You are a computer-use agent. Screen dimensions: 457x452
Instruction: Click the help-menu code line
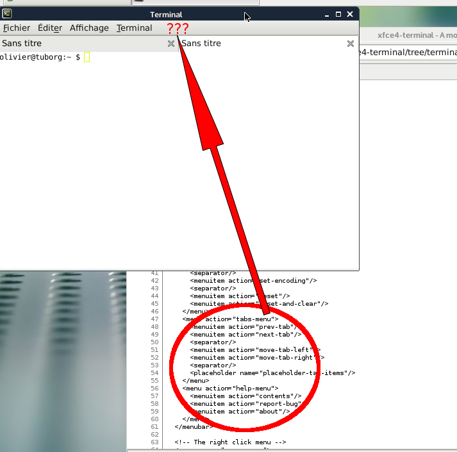(230, 388)
